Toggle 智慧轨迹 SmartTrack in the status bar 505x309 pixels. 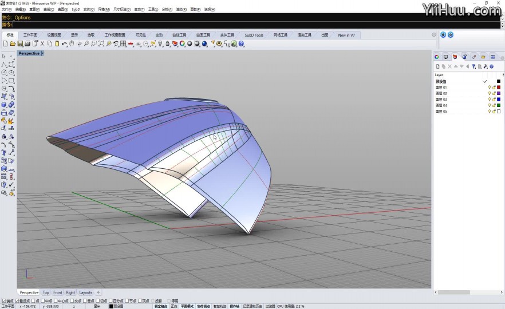(220, 307)
